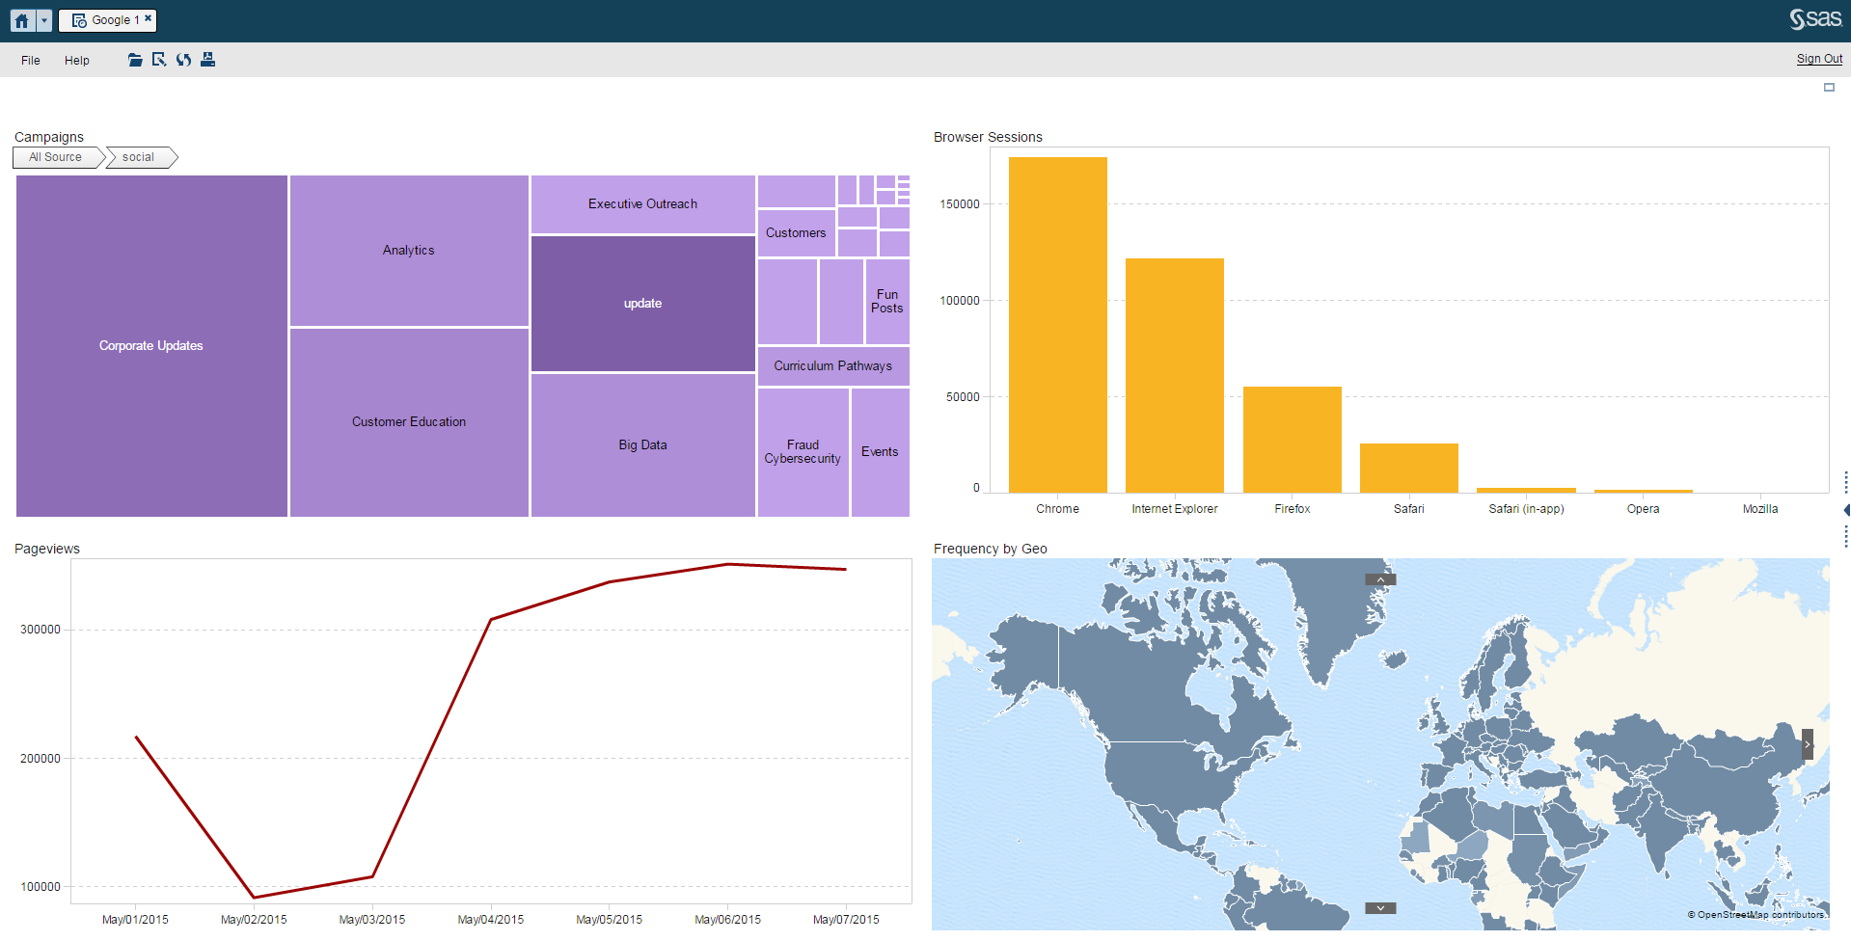Click the Pageviews chart title
The image size is (1851, 941).
pyautogui.click(x=47, y=549)
